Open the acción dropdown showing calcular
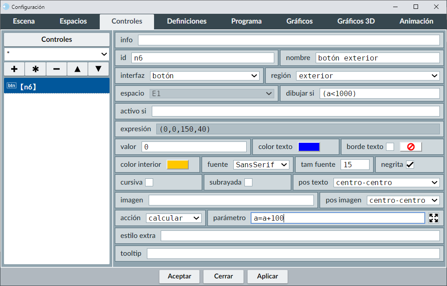Screen dimensions: 447x286 pos(174,218)
